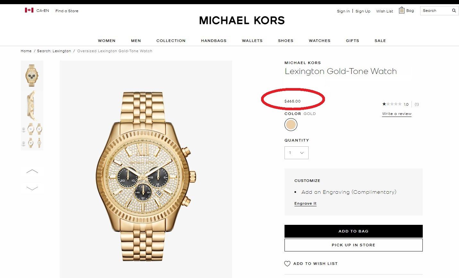This screenshot has height=278, width=459.
Task: Select the front-view watch thumbnail
Action: click(x=32, y=75)
